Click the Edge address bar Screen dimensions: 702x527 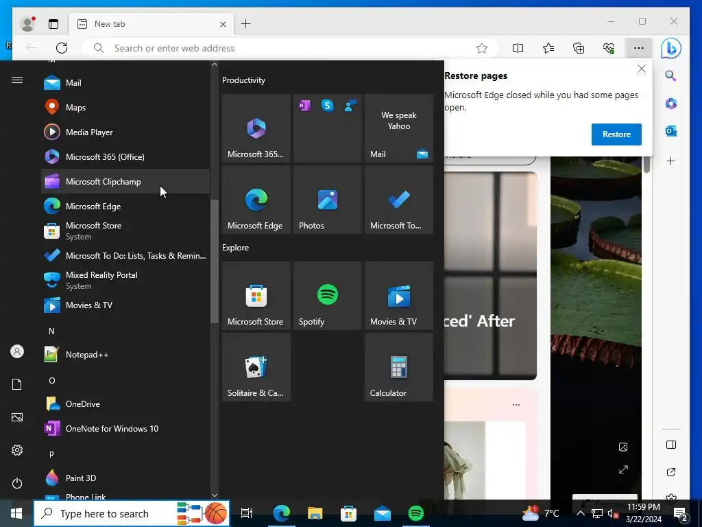point(289,48)
